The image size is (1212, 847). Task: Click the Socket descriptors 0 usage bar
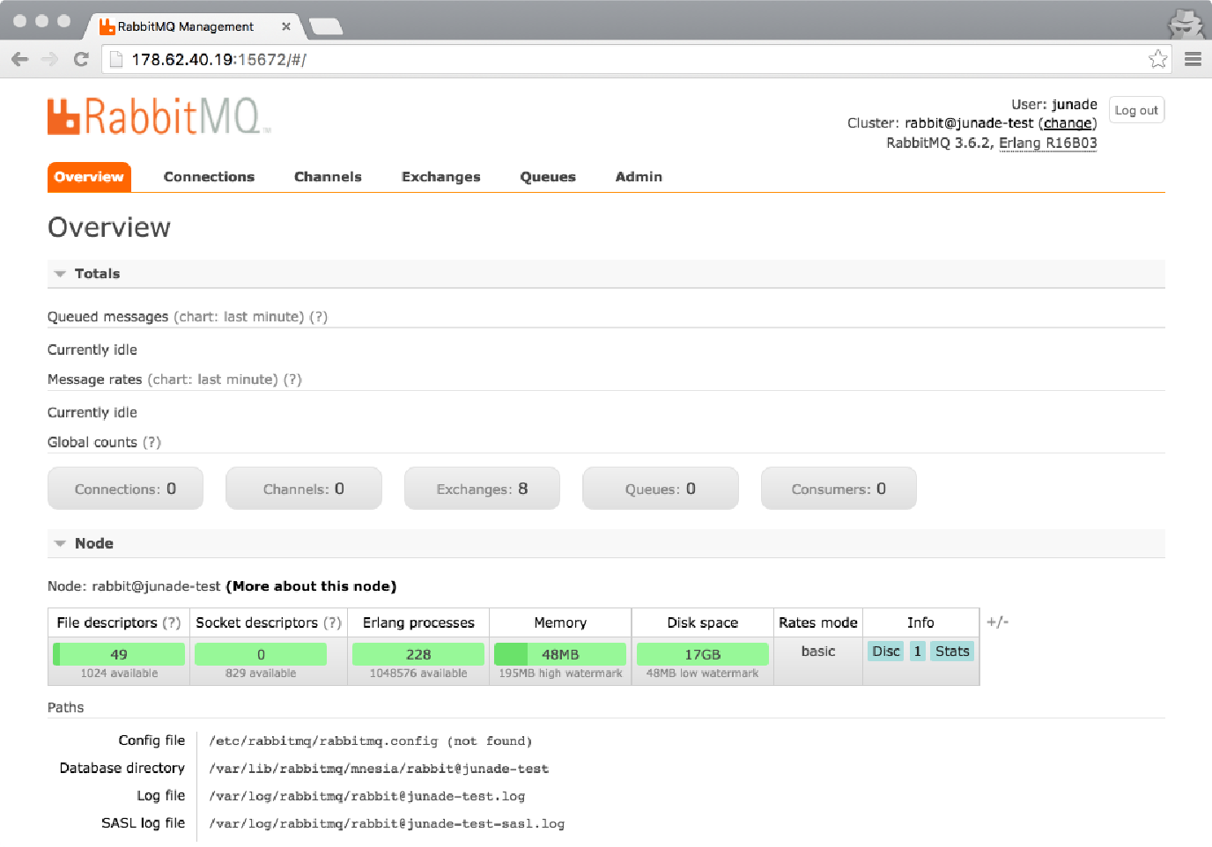click(x=261, y=654)
